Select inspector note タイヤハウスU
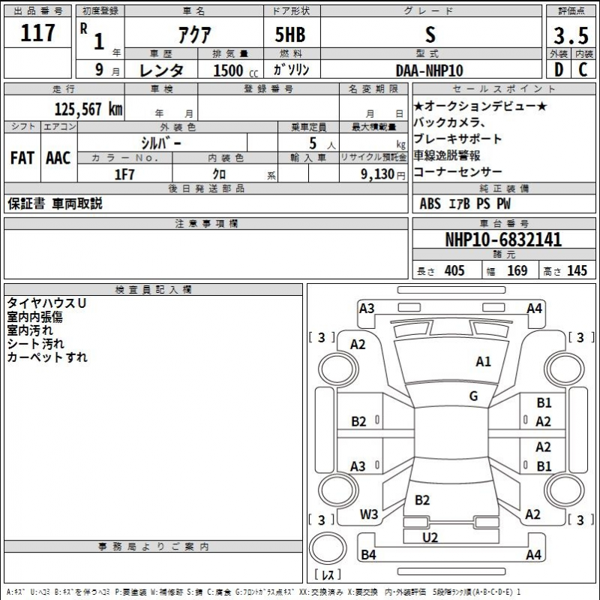 click(x=46, y=303)
